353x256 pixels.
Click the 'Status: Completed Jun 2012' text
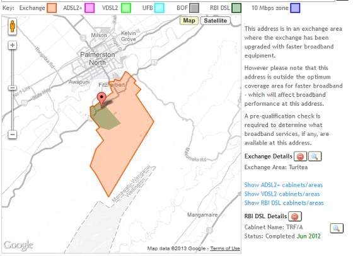[x=282, y=237]
